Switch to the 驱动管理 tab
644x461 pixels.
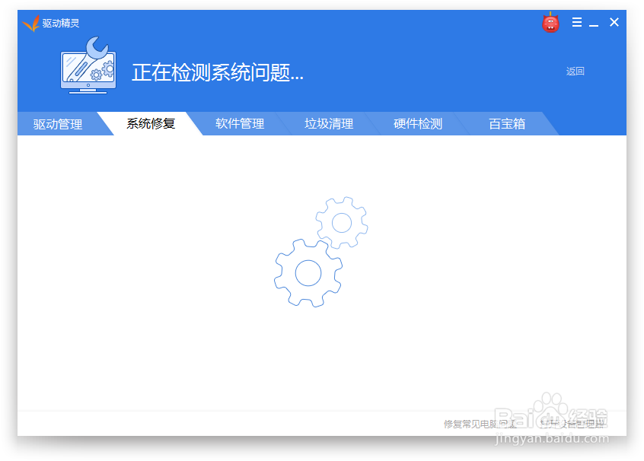pos(56,124)
